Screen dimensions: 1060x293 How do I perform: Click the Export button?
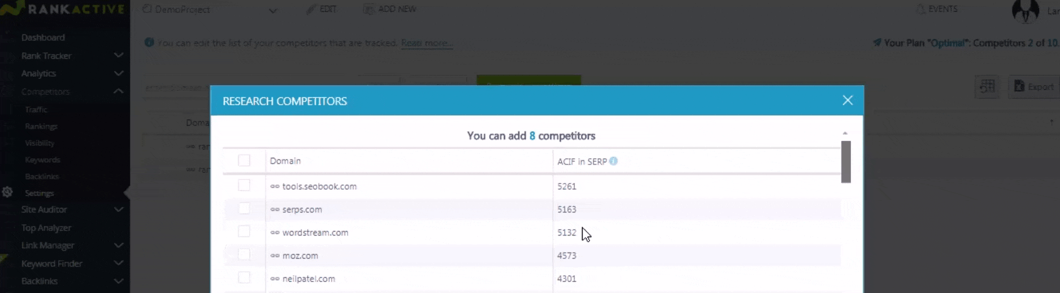click(x=1034, y=87)
